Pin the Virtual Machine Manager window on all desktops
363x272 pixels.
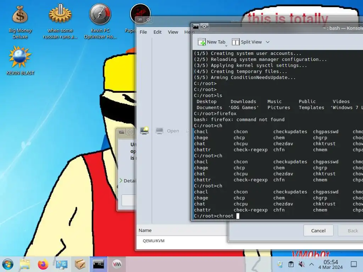coord(148,20)
